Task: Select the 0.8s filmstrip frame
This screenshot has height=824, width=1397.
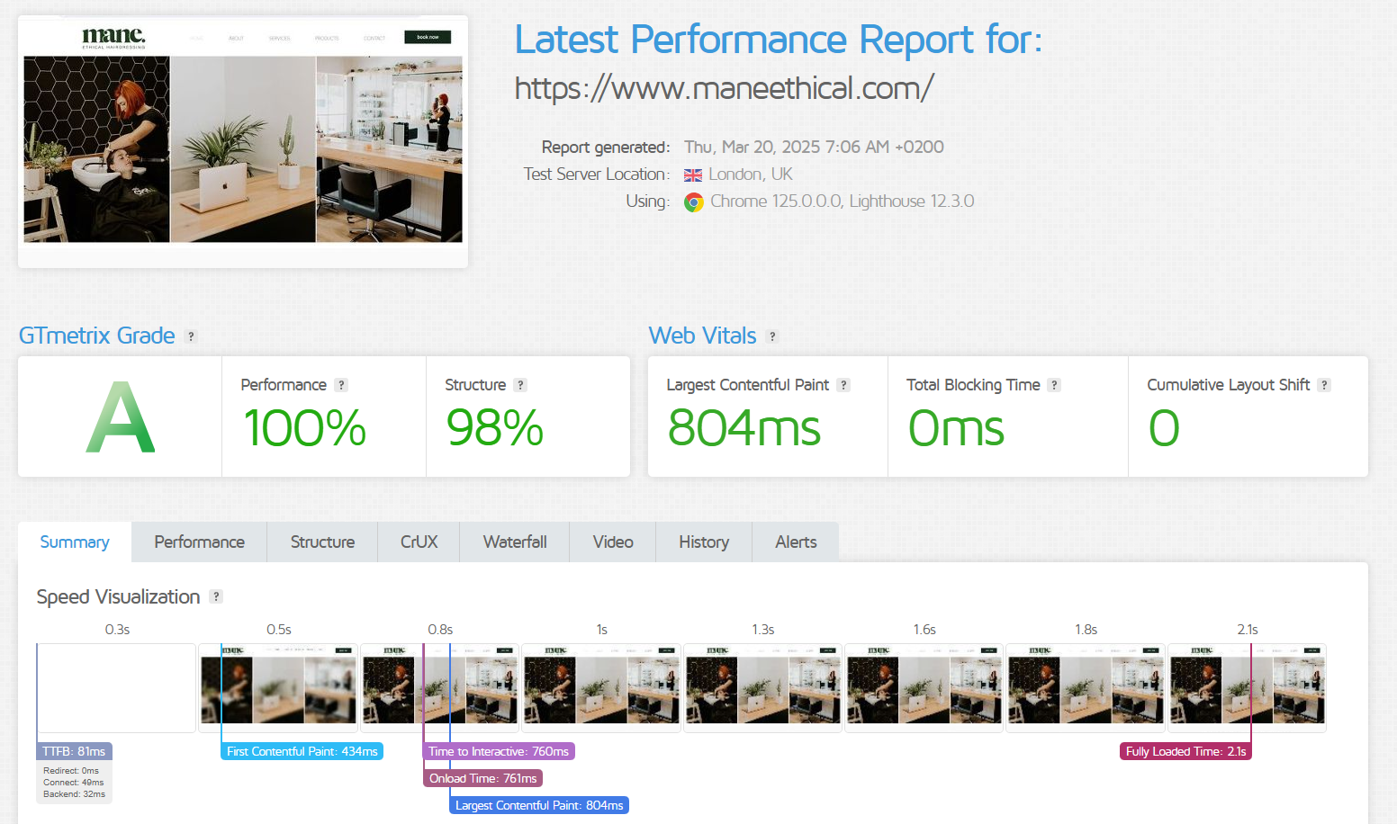Action: 439,688
